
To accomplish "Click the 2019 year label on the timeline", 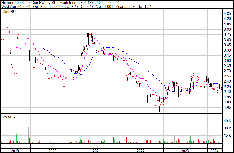I will 15,150.
